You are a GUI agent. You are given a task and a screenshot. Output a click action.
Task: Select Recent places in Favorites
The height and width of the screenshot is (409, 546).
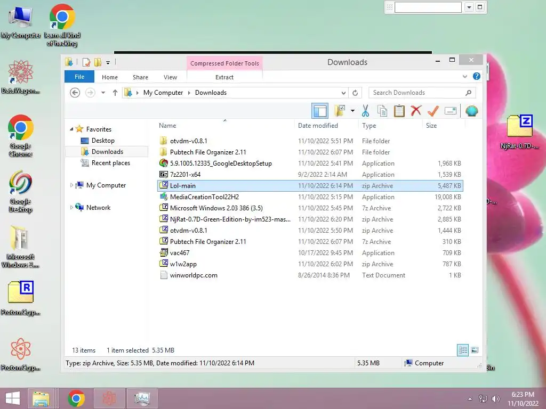point(110,163)
